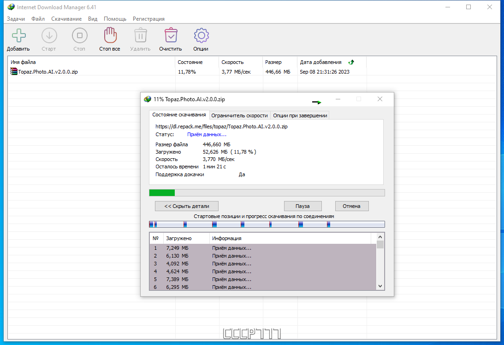Click the Добавить (add URL) plus icon

(18, 35)
